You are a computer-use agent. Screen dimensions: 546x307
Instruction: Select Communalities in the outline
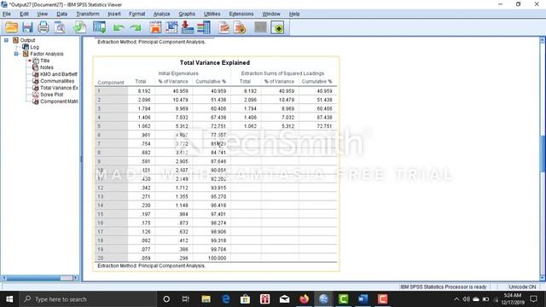(57, 81)
